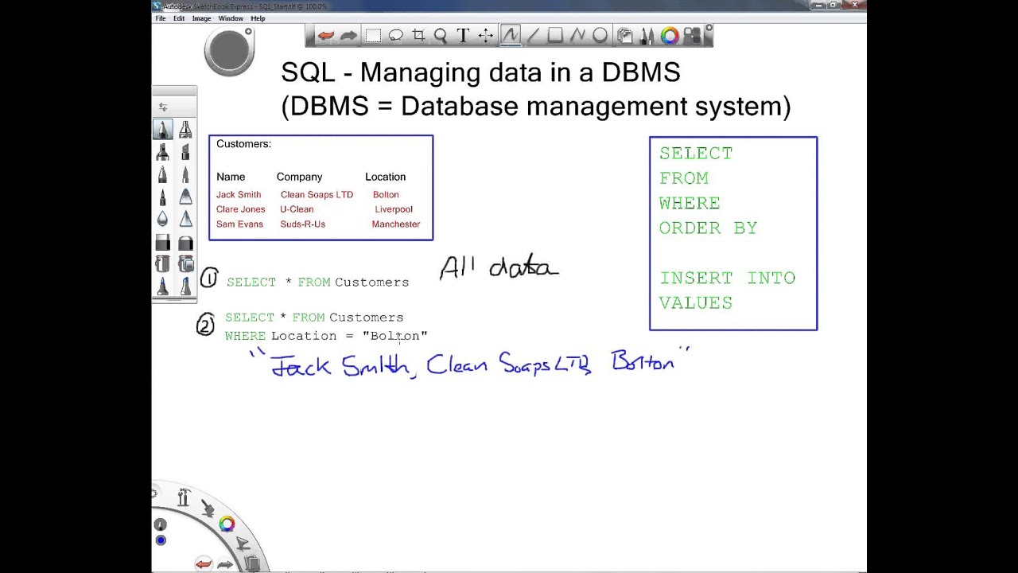Select the Lasso selection tool

coord(395,36)
